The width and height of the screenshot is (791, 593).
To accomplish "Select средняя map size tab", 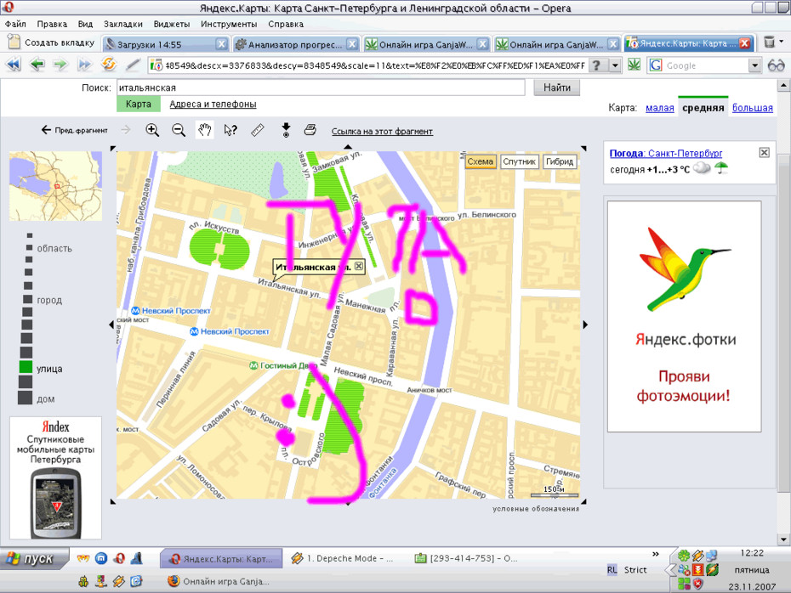I will (x=703, y=107).
